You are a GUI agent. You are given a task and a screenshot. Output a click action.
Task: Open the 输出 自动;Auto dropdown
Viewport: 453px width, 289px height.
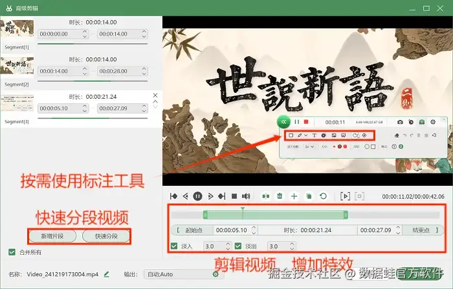(x=183, y=274)
